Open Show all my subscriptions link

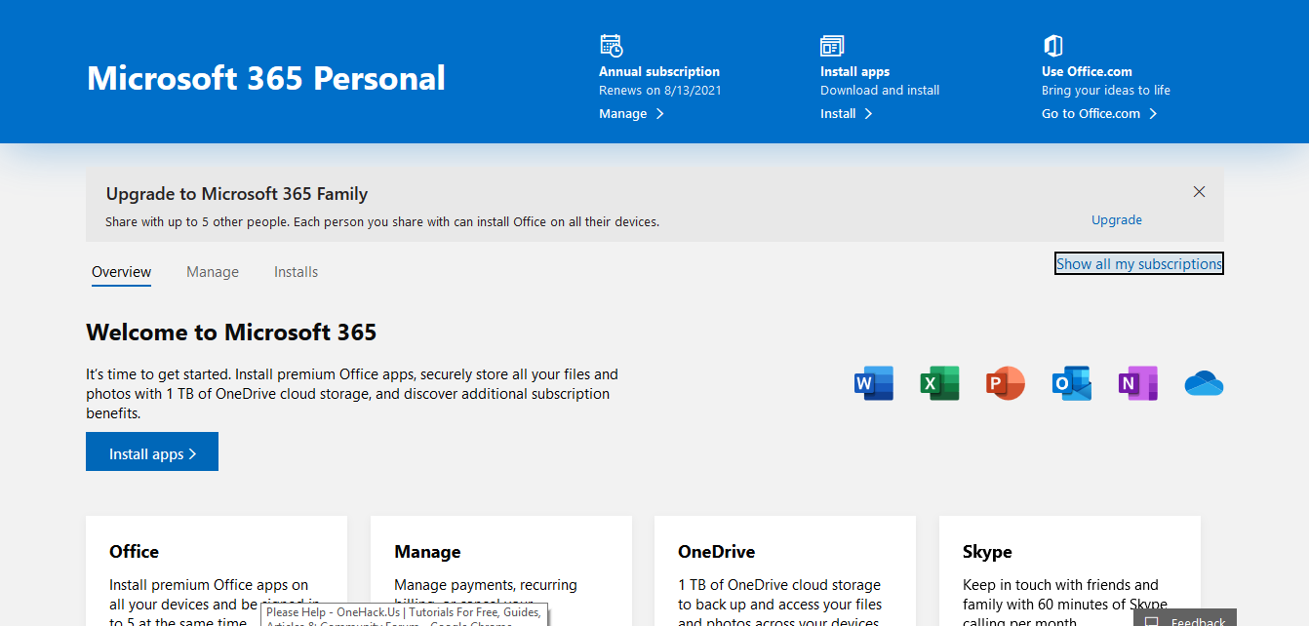[1139, 264]
